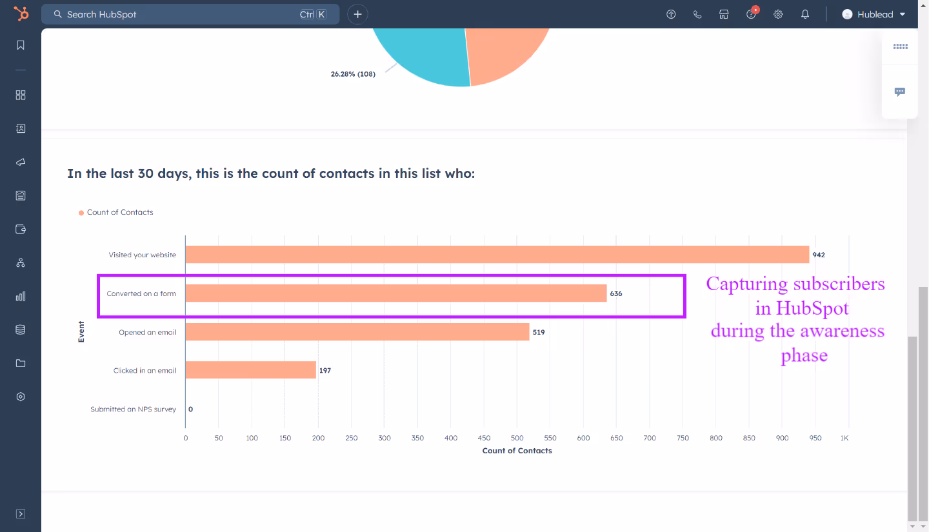The width and height of the screenshot is (929, 532).
Task: Open the Data Management database icon
Action: pyautogui.click(x=20, y=330)
